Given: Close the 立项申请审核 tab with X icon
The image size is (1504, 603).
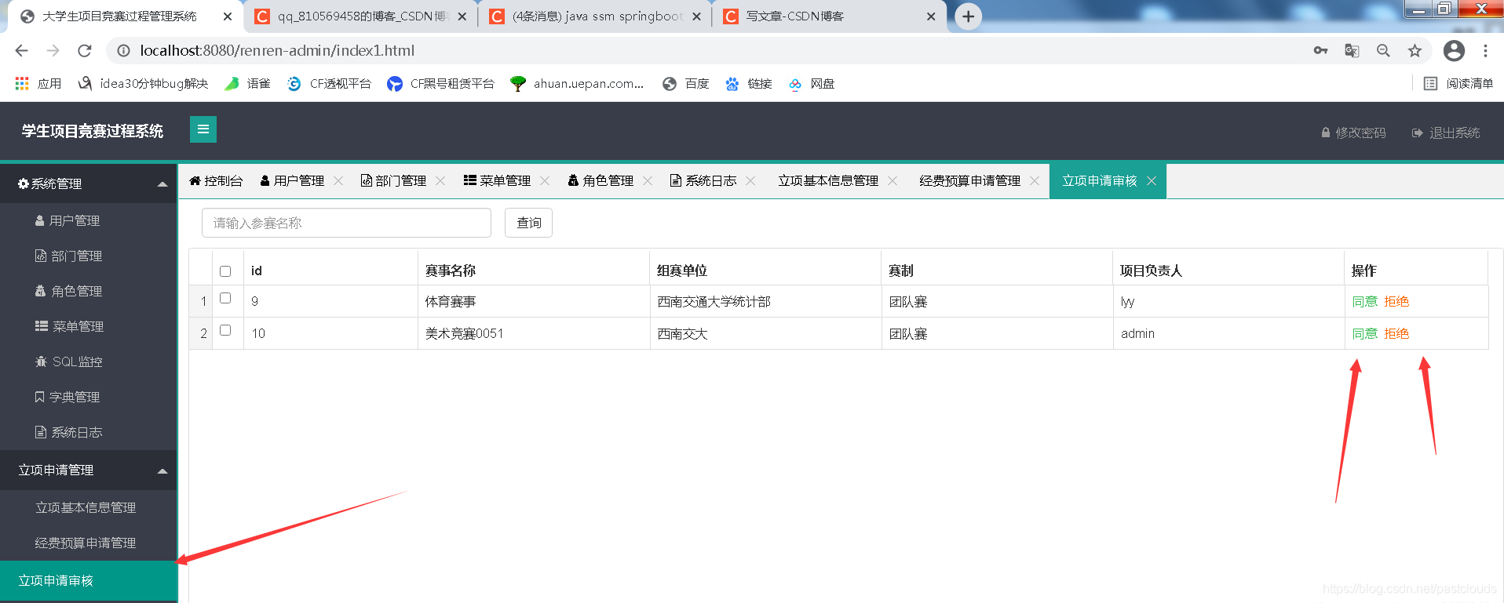Looking at the screenshot, I should [1152, 181].
